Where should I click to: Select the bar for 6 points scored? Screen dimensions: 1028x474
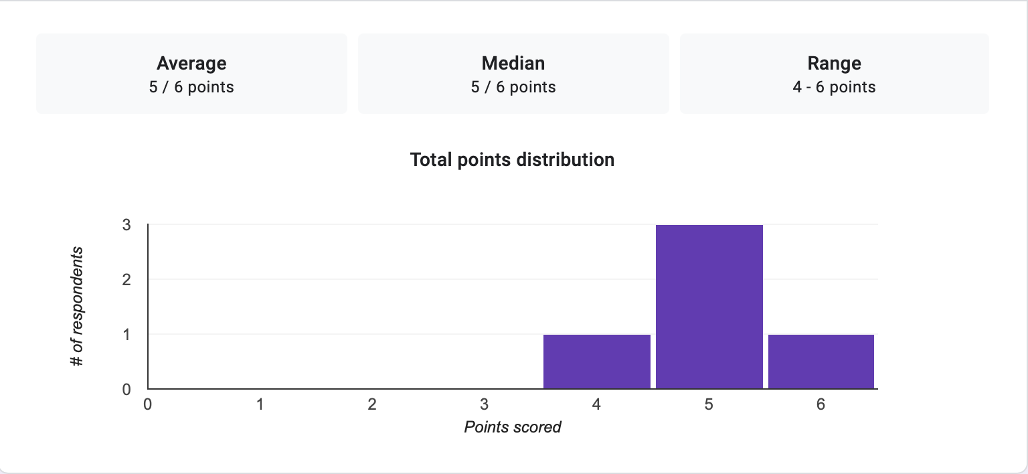click(x=821, y=362)
